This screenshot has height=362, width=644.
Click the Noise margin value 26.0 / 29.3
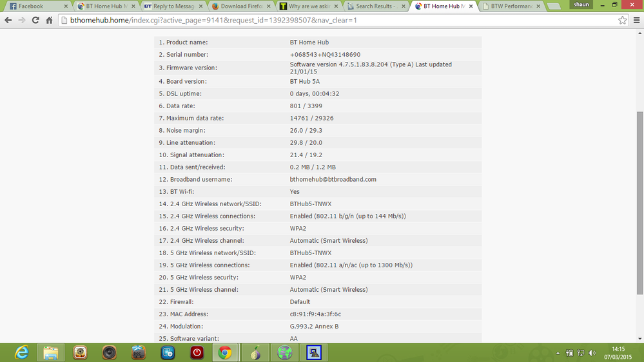[x=306, y=131]
